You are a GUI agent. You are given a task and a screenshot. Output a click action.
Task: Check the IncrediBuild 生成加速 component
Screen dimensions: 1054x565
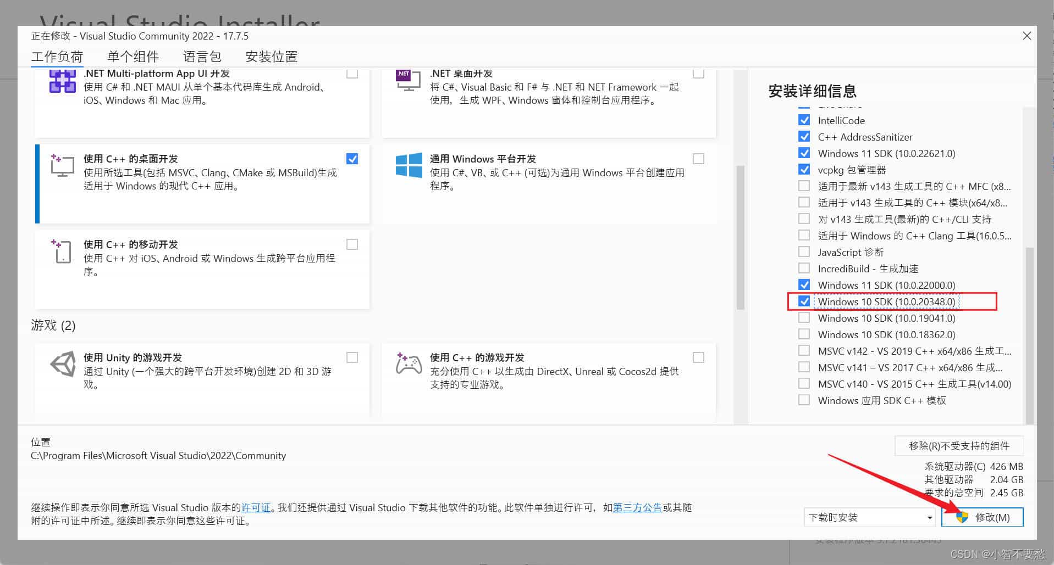point(804,268)
